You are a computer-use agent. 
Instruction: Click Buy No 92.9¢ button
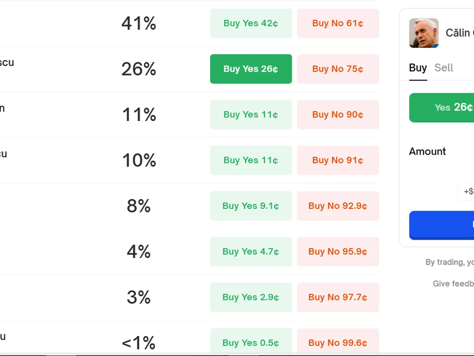coord(338,206)
